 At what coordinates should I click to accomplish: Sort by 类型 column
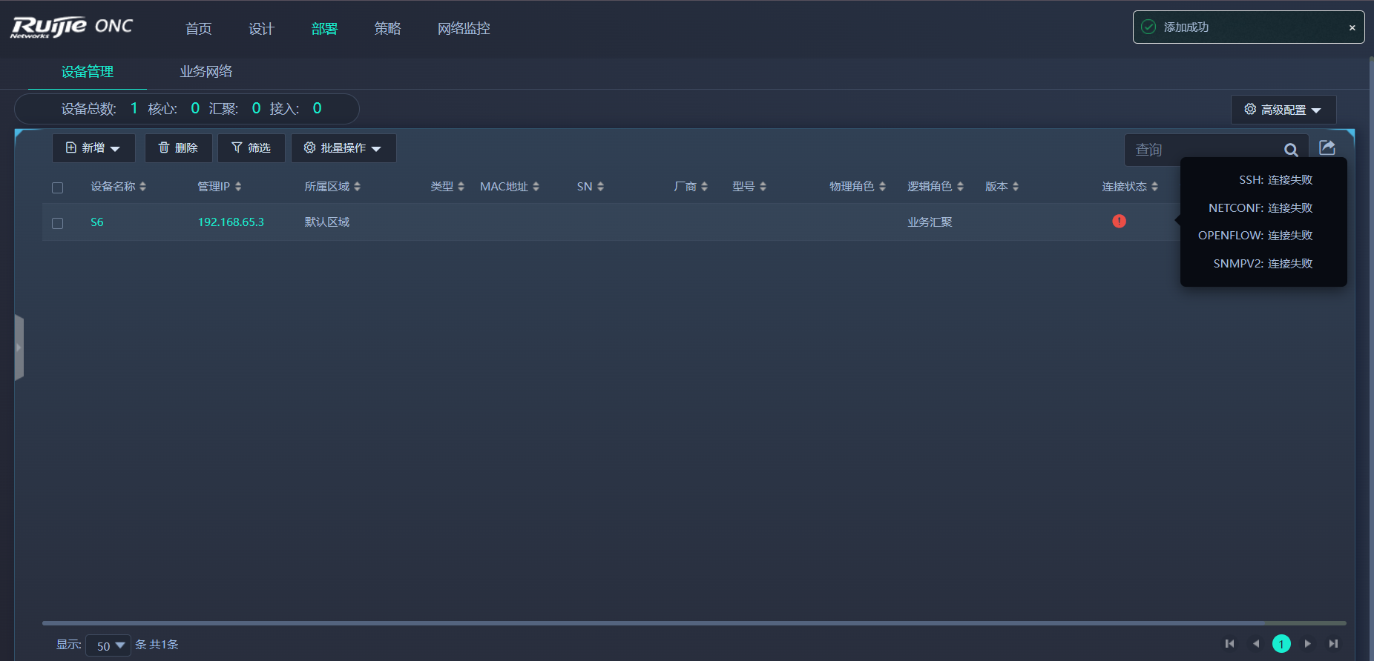click(x=447, y=187)
